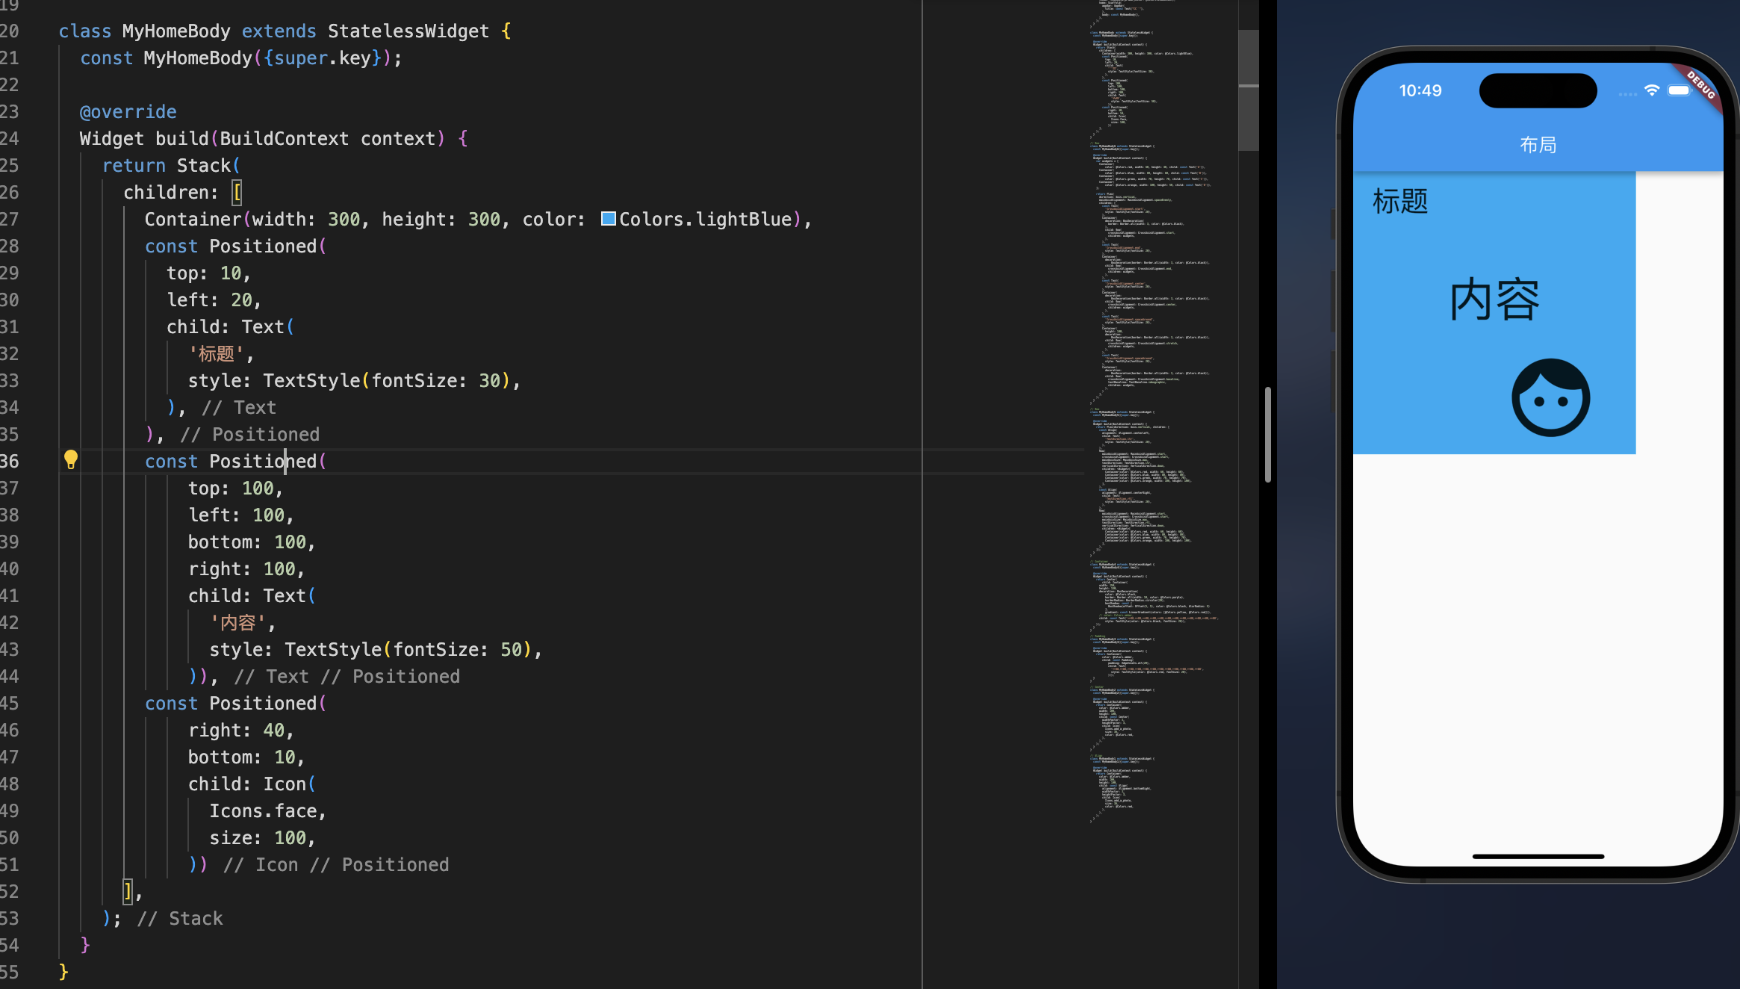Click the @override annotation

pyautogui.click(x=128, y=112)
